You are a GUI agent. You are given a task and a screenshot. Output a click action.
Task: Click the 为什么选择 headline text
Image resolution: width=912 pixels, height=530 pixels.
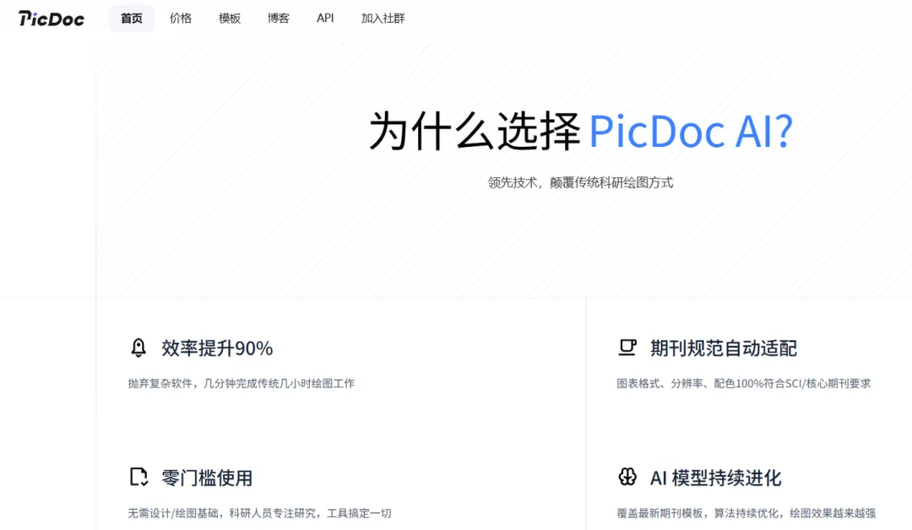point(475,132)
